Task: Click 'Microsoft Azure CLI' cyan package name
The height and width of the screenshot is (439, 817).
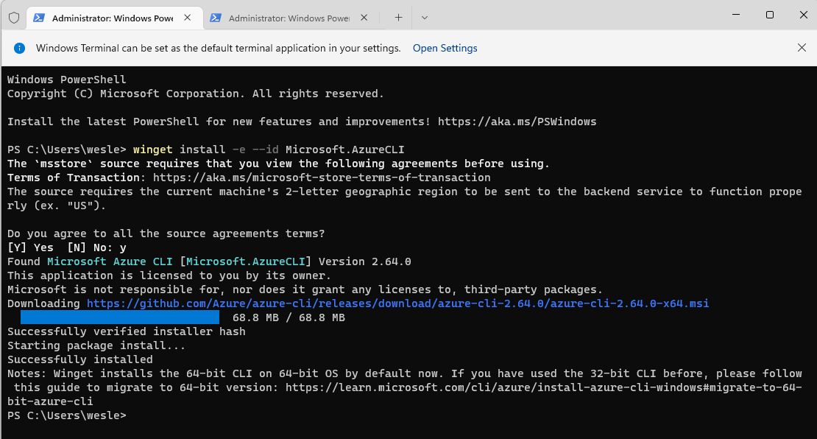Action: [x=110, y=261]
